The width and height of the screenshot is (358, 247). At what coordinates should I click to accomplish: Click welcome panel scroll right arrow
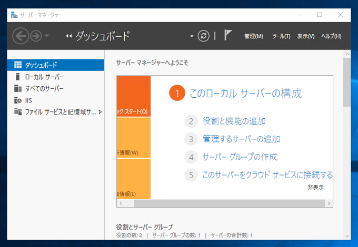[329, 203]
